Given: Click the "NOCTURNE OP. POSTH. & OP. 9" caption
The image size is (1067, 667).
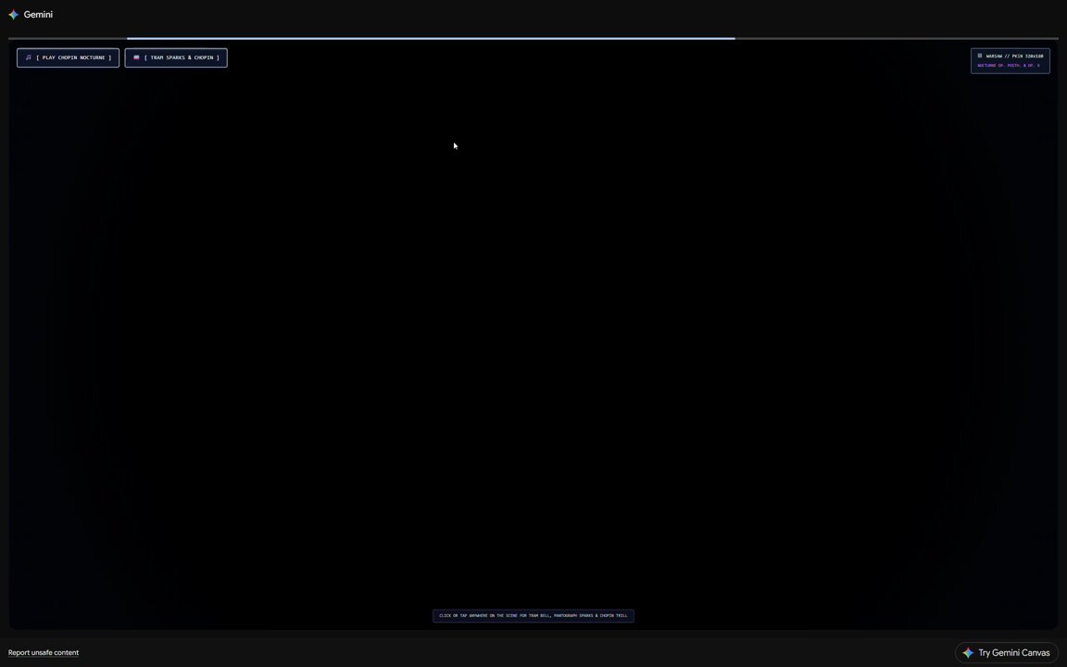Looking at the screenshot, I should coord(1009,66).
